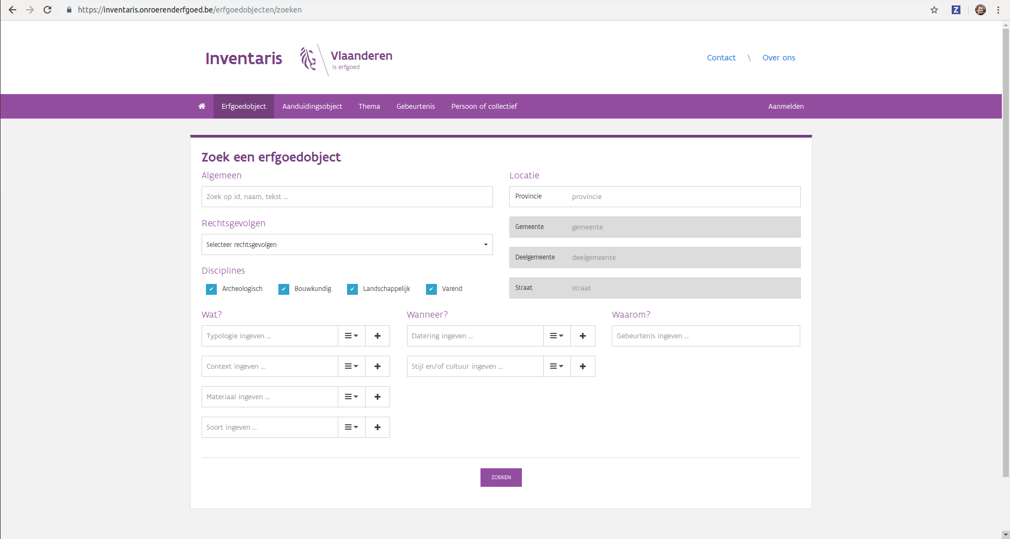Screen dimensions: 1010x539
Task: Click the browser forward arrow
Action: click(x=30, y=10)
